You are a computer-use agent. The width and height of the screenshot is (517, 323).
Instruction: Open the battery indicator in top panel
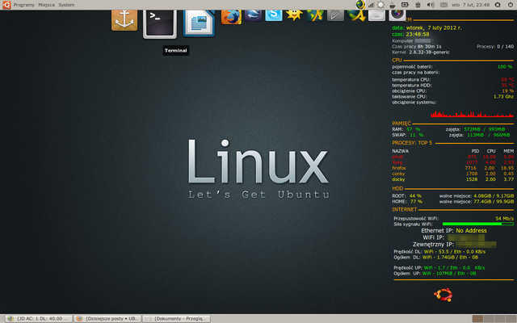pyautogui.click(x=405, y=5)
